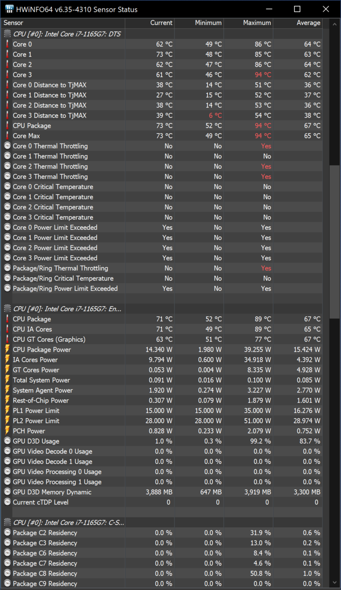Select the GT Cores Power row
This screenshot has width=341, height=590.
(x=162, y=369)
